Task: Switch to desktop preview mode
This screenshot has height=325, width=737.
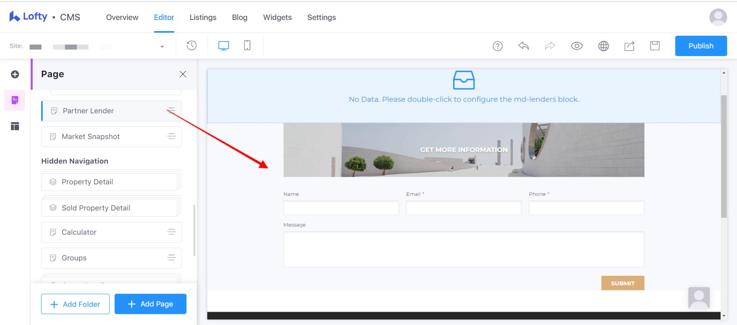Action: 223,46
